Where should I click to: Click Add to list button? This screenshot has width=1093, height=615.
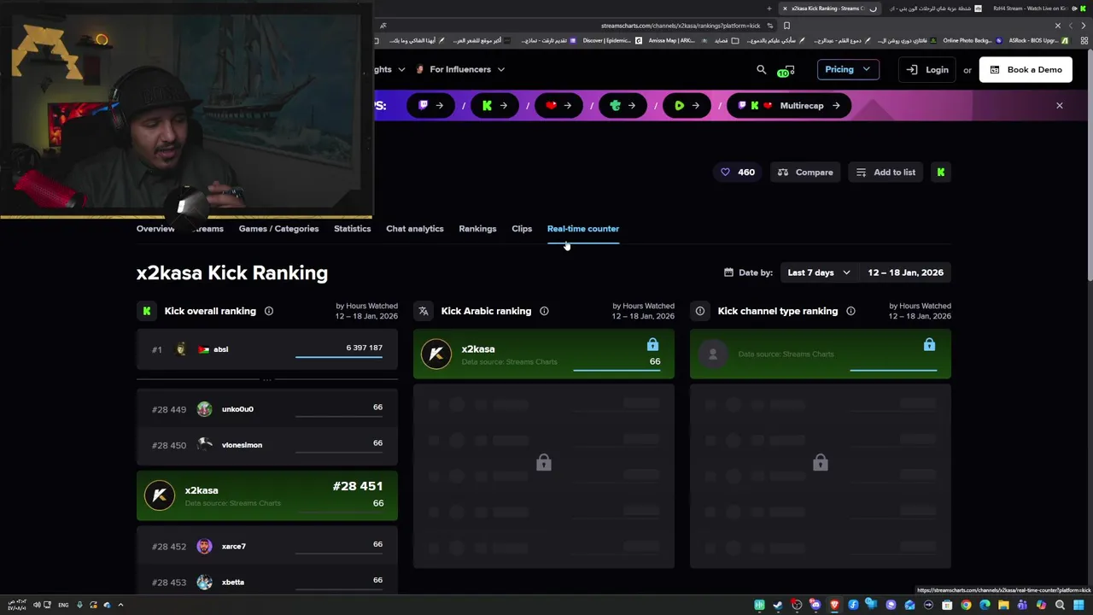[x=886, y=173]
